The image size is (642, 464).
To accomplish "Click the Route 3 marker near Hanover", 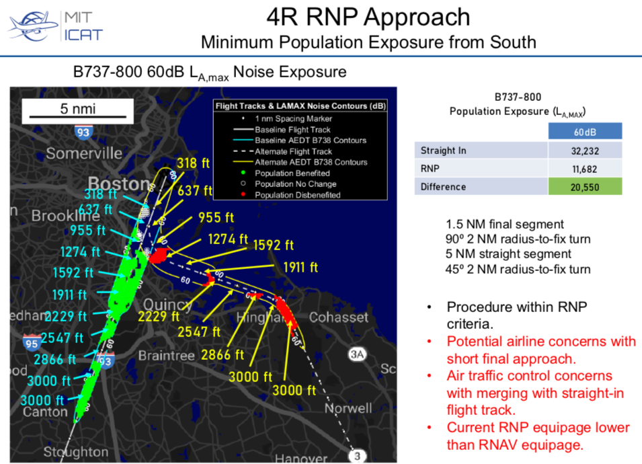I will click(358, 457).
